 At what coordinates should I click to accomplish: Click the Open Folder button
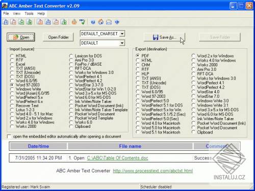coord(58,37)
